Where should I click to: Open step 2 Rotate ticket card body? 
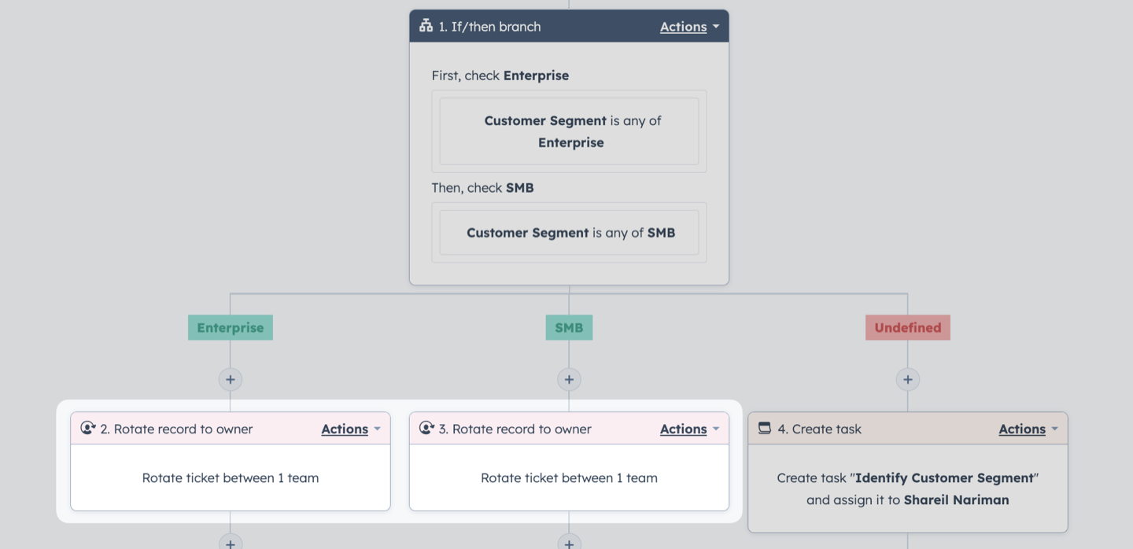click(231, 477)
